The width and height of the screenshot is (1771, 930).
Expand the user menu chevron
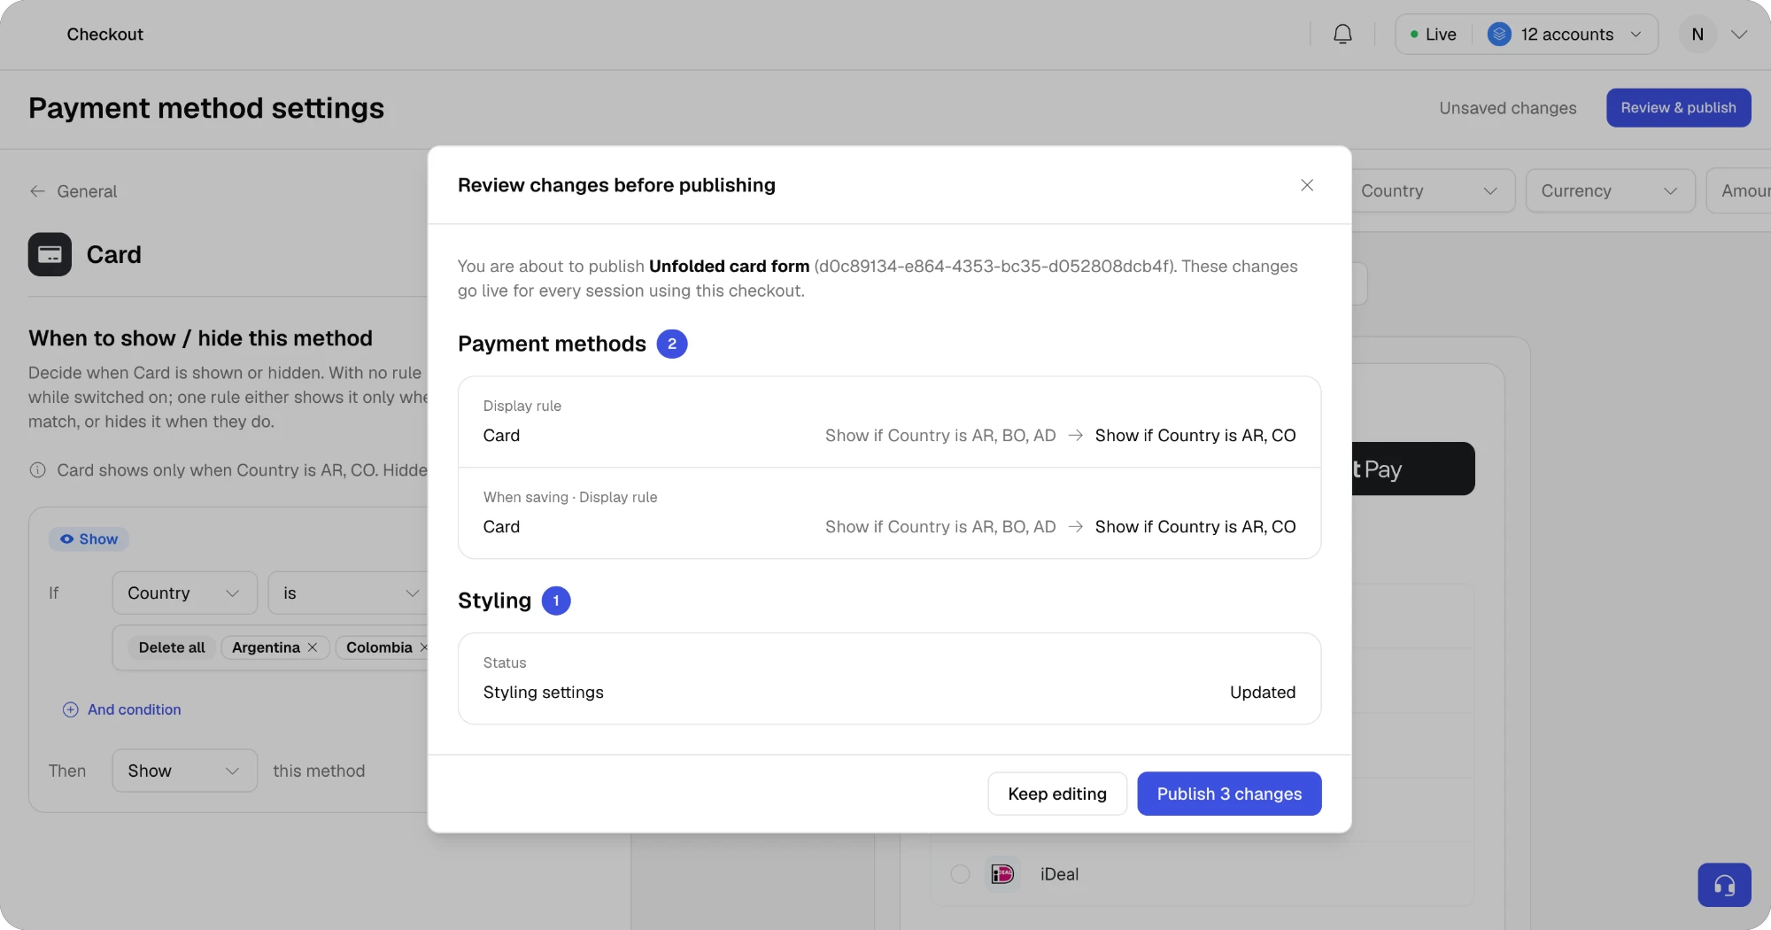[1739, 35]
